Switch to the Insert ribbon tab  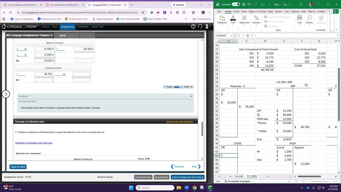pyautogui.click(x=236, y=11)
